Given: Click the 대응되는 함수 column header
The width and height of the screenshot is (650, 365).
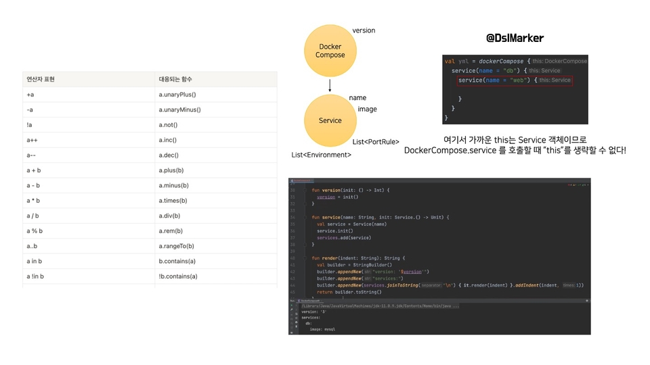Looking at the screenshot, I should pos(175,79).
